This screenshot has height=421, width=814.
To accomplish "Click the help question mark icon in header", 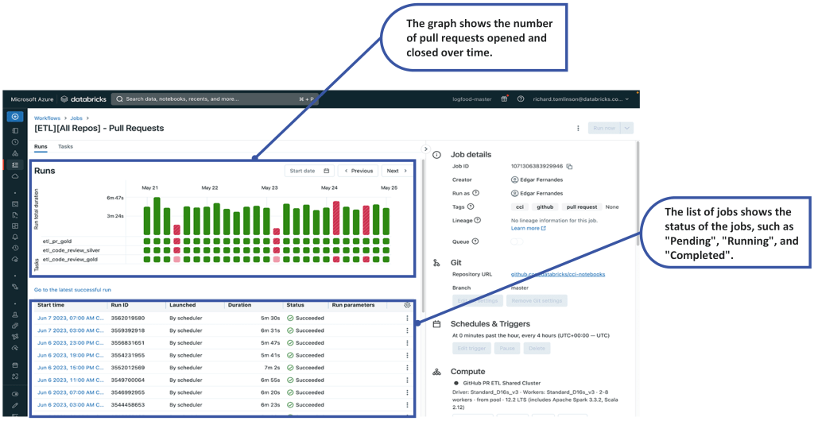I will [521, 99].
